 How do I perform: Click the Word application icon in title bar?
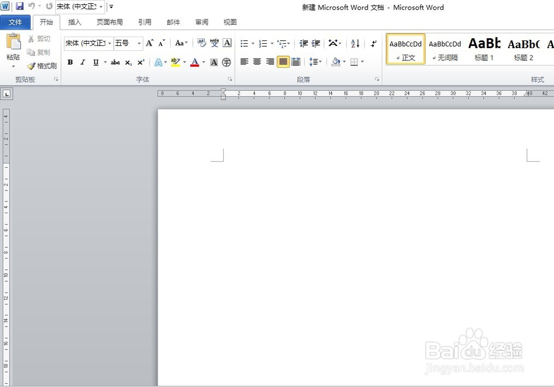[5, 6]
